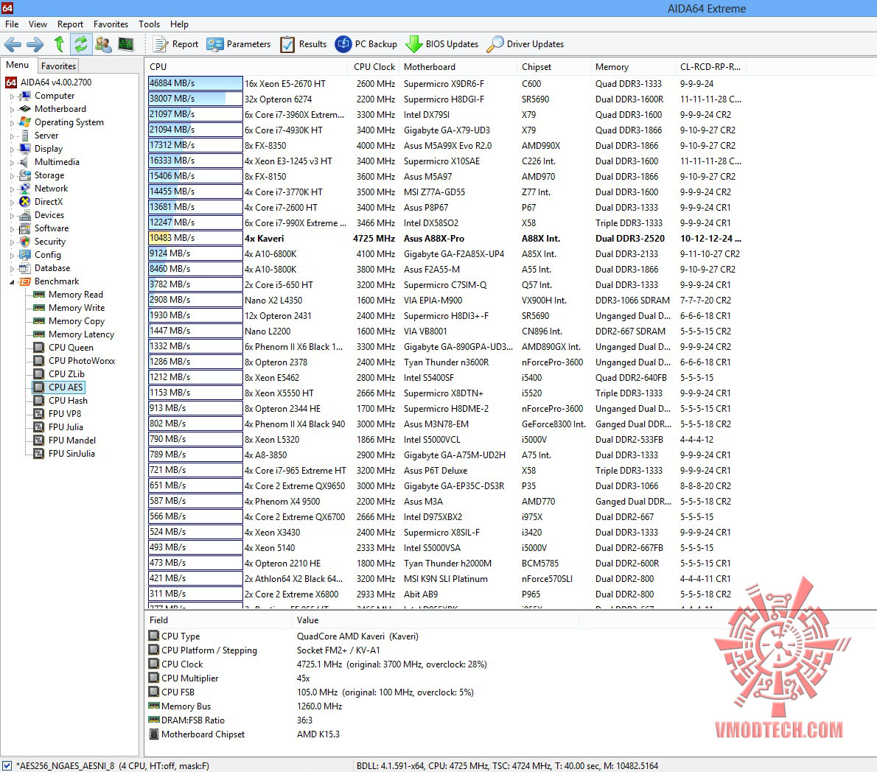Screen dimensions: 877x772
Task: Click the Security shield icon
Action: (24, 242)
